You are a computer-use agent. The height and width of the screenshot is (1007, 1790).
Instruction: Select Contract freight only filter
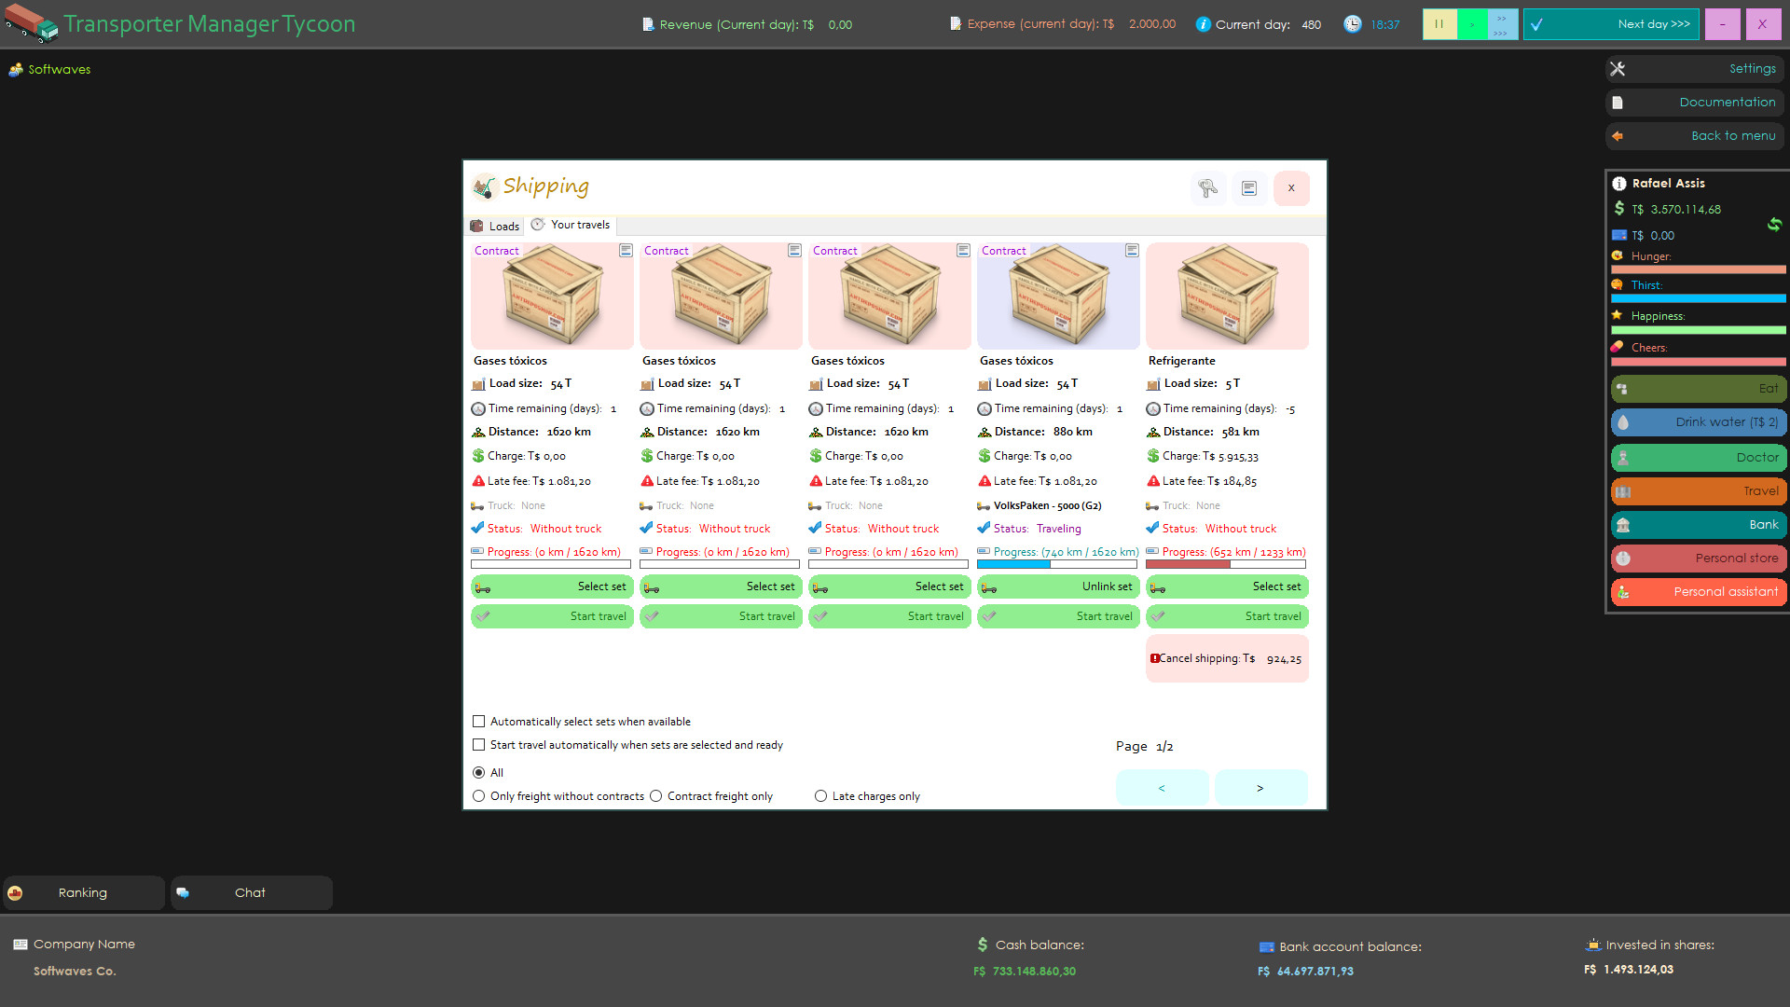coord(655,795)
